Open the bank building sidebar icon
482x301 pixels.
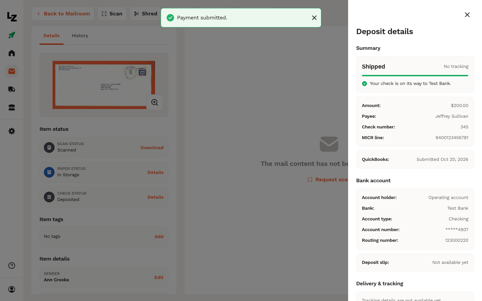click(12, 107)
